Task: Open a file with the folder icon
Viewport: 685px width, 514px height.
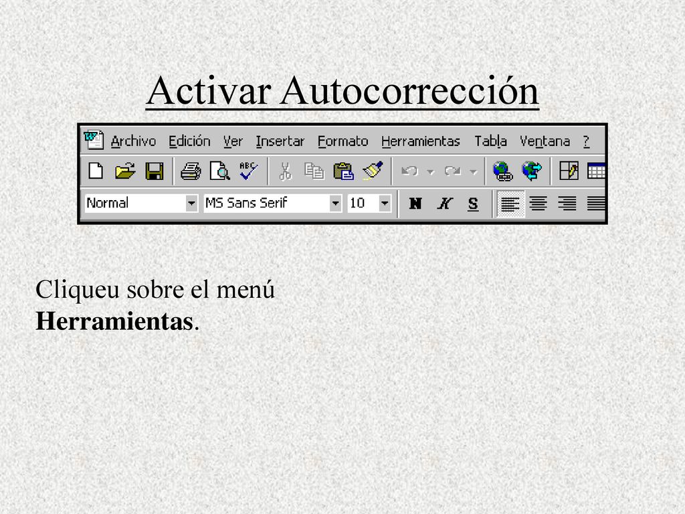Action: (125, 171)
